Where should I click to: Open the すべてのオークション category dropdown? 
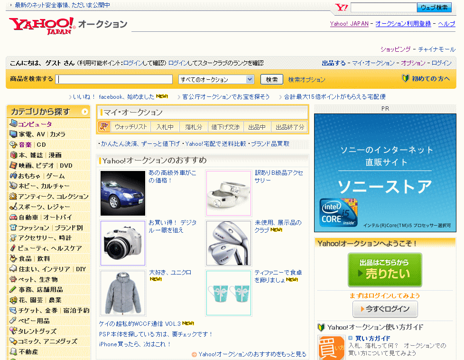tap(216, 79)
